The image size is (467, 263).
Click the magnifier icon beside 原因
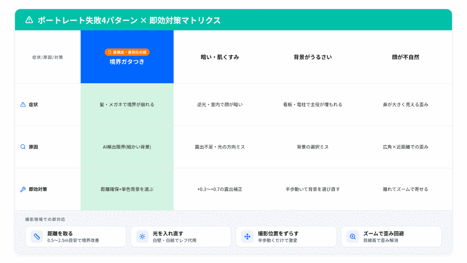(x=23, y=147)
